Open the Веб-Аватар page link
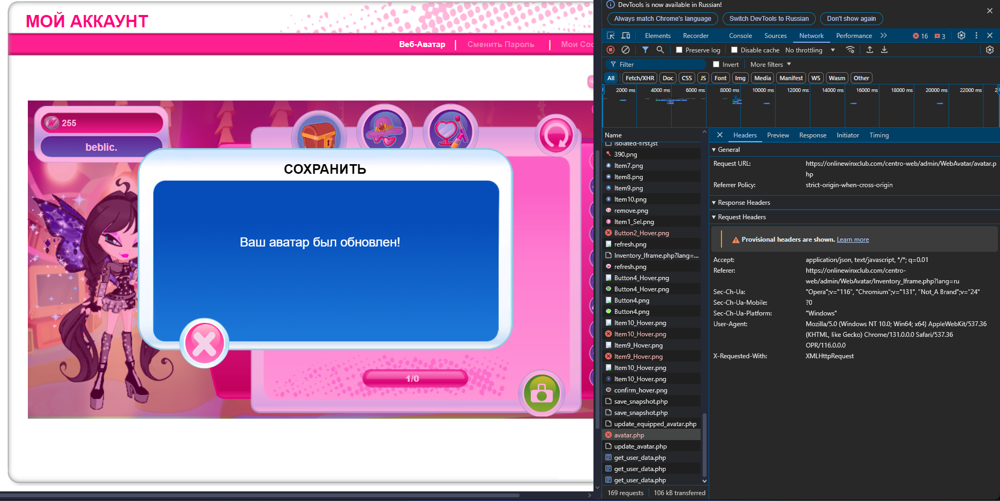1000x501 pixels. [422, 44]
